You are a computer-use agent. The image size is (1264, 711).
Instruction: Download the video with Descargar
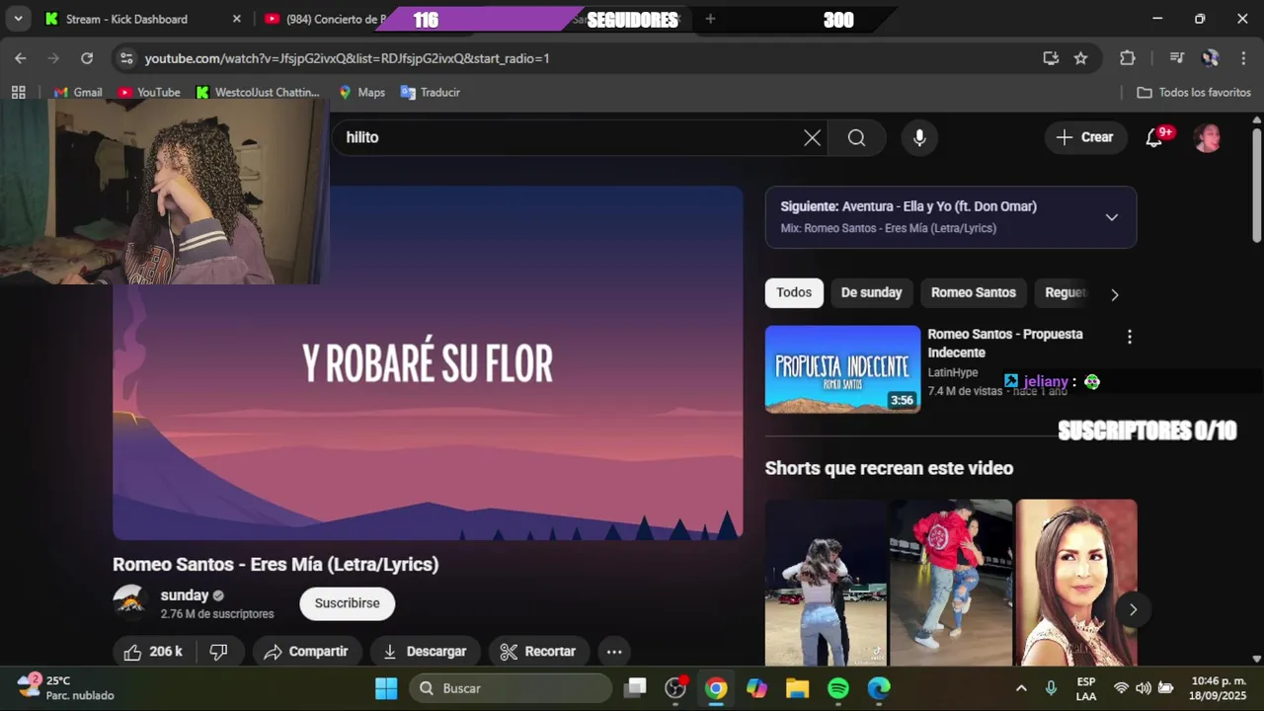(425, 652)
